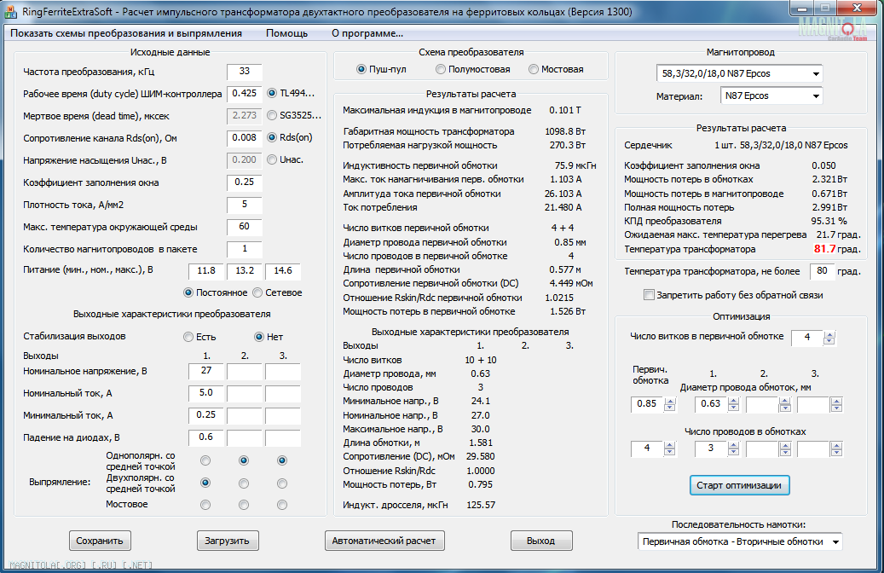Click the Rds(on) resistance field 0.008

tap(244, 138)
